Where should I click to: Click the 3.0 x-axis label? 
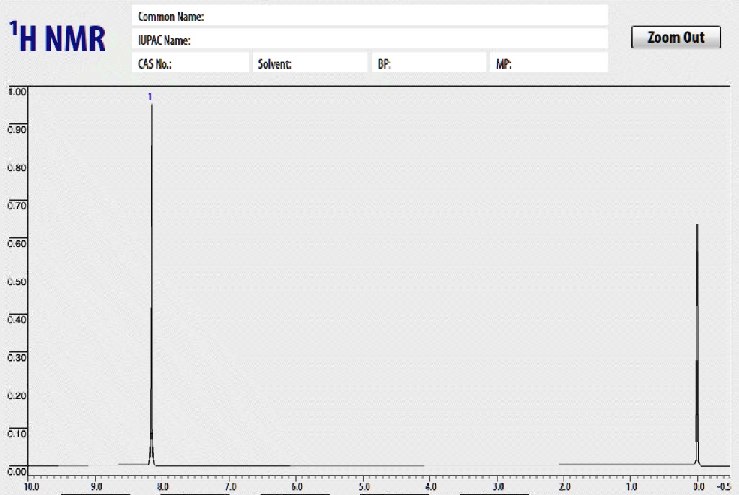click(x=498, y=486)
